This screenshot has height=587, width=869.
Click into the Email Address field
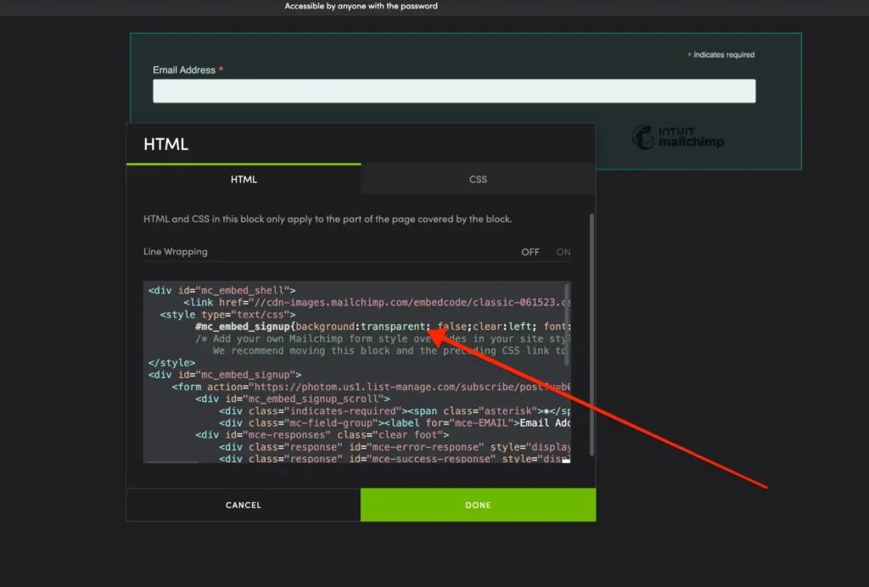(453, 92)
